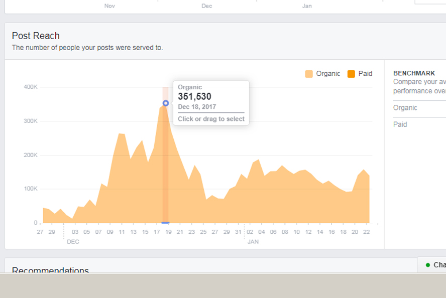Screen dimensions: 446x298
Task: Select date 25 on the x-axis
Action: click(x=203, y=232)
